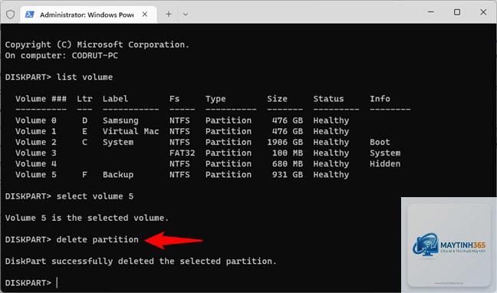The image size is (497, 293).
Task: Click the 'Label' column header
Action: [115, 99]
